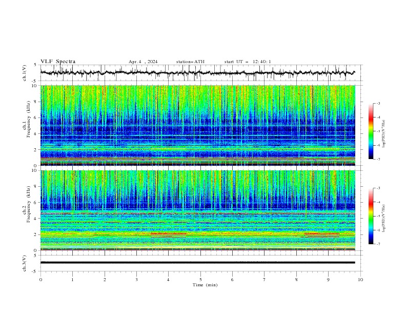
Task: Click the time axis tick label "9"
Action: click(x=328, y=280)
